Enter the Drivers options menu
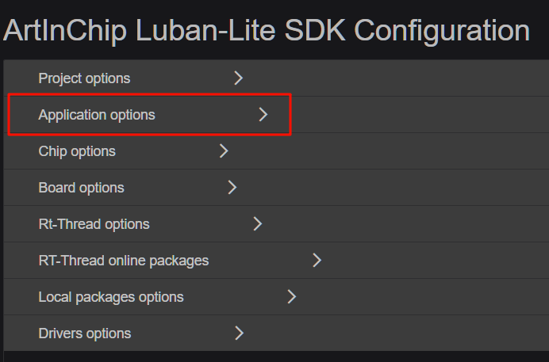549x362 pixels. pos(85,333)
